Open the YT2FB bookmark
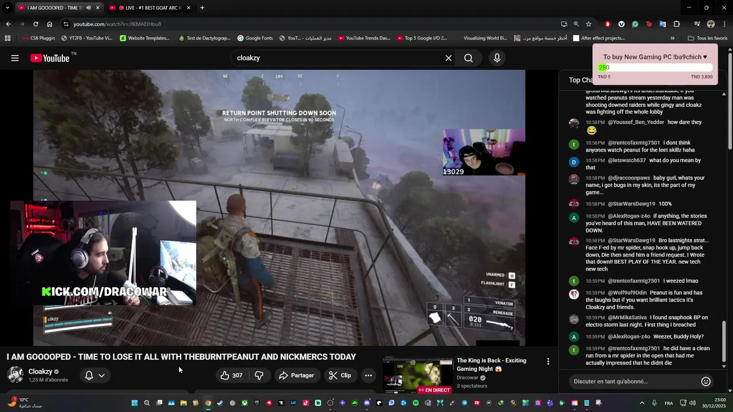This screenshot has height=412, width=733. click(x=86, y=38)
